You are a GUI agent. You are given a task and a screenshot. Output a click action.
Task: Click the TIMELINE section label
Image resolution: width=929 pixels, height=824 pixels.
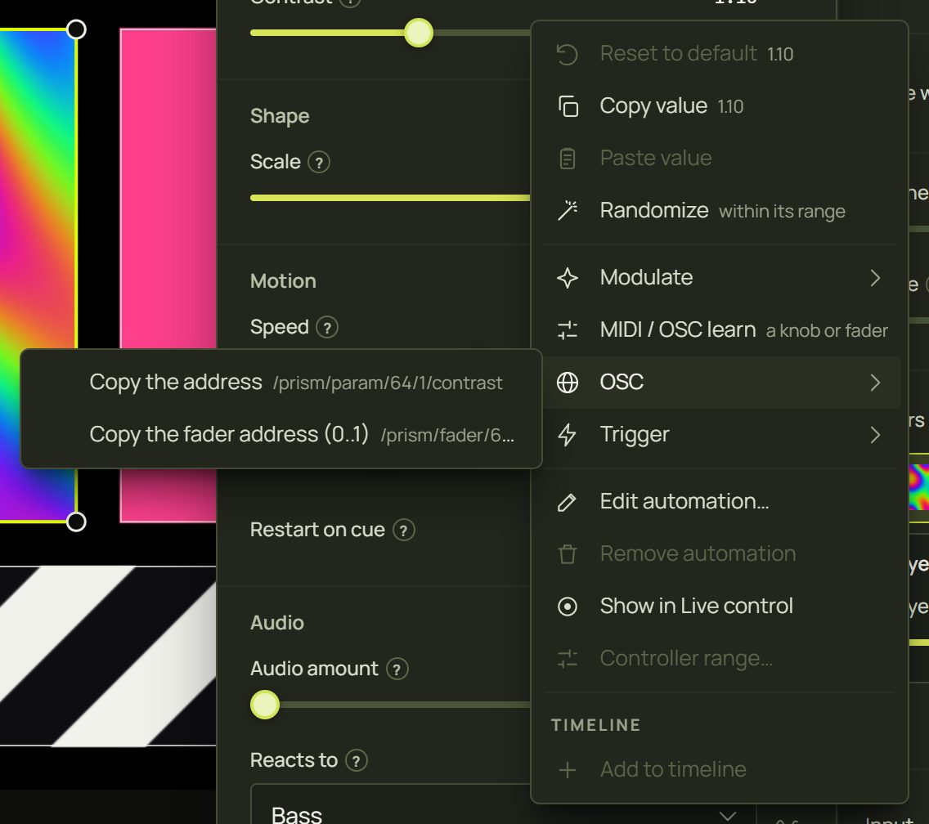[x=596, y=726]
